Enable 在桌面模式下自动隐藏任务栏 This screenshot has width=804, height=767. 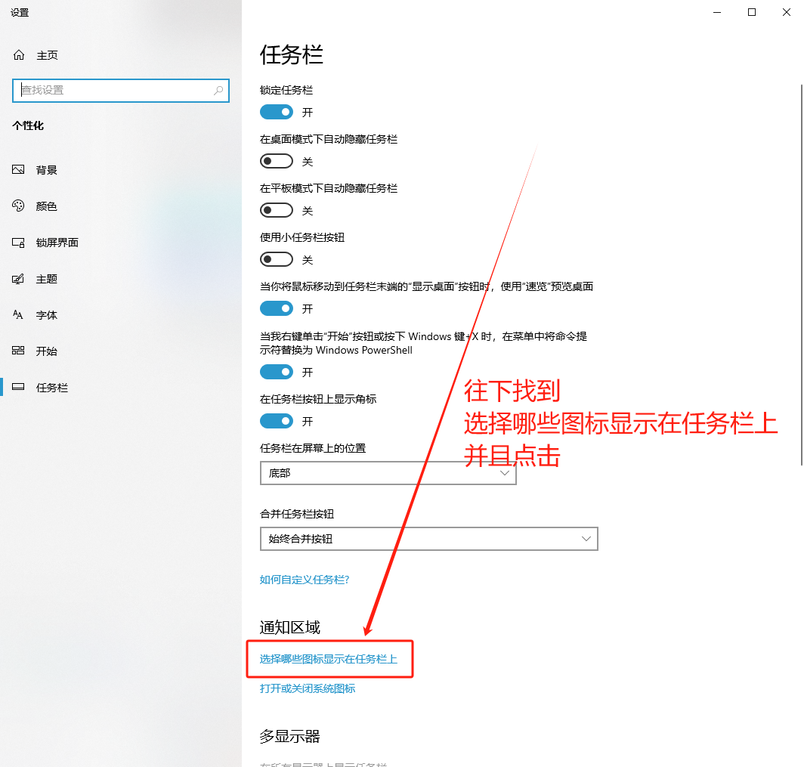[x=276, y=160]
